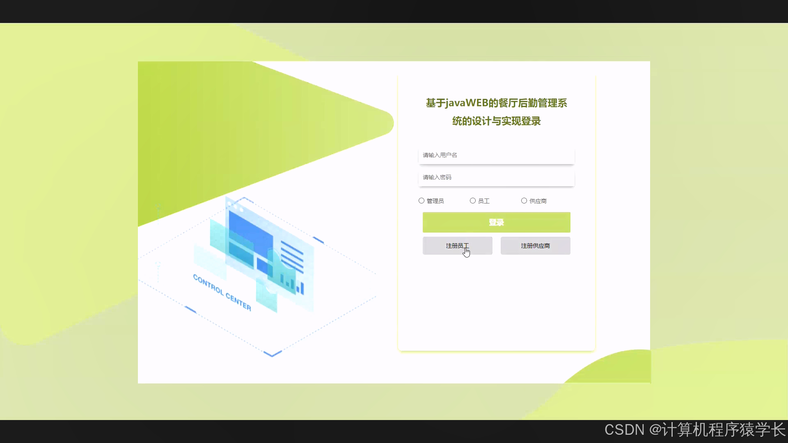Click the 注册供应商 register supplier button
Screen dimensions: 788x443
(x=535, y=245)
